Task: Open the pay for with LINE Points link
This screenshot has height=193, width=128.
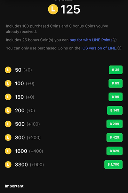Action: [x=91, y=40]
